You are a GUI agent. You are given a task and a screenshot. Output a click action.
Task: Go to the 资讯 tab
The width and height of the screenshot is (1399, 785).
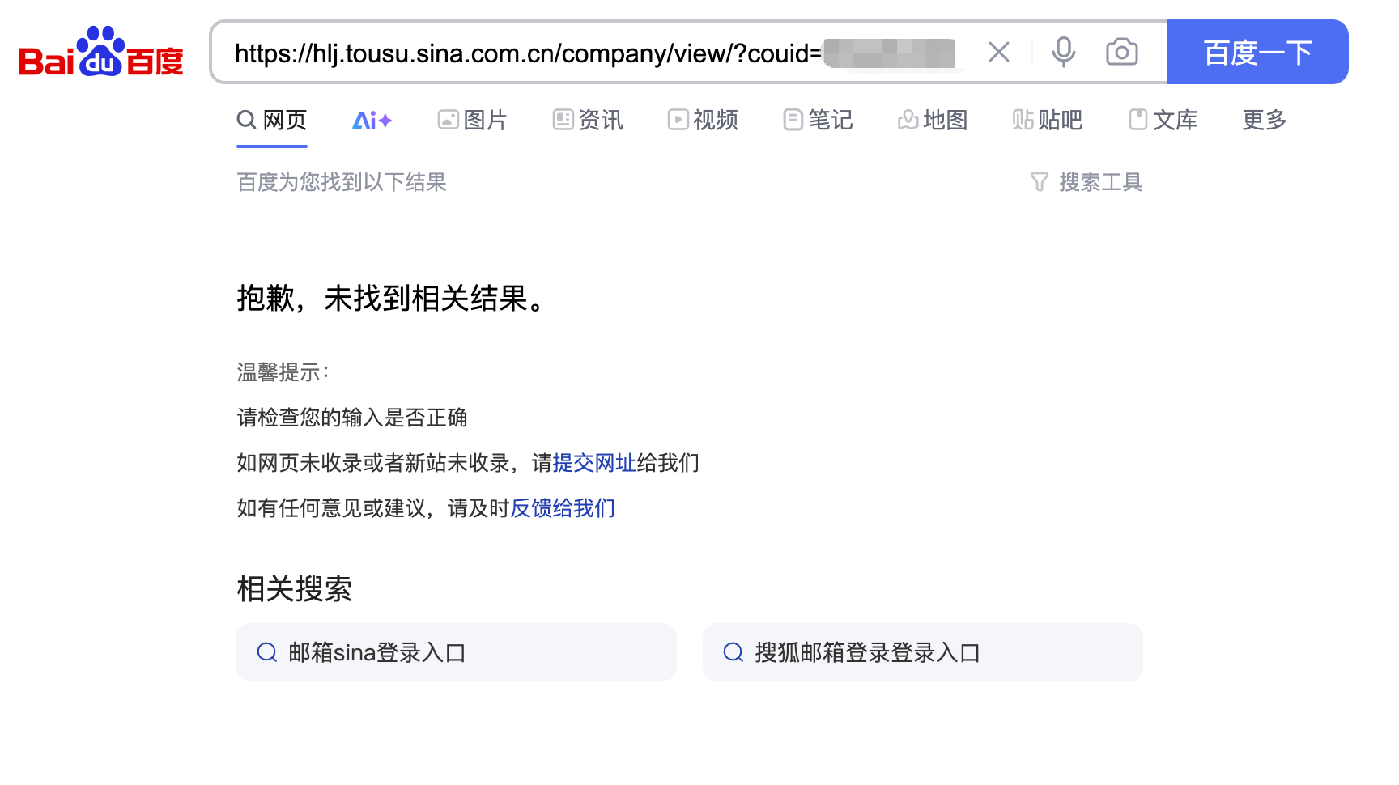pos(588,121)
